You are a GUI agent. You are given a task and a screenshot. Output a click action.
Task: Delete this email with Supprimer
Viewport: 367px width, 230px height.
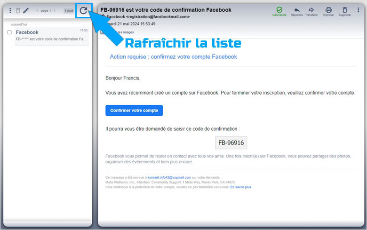pyautogui.click(x=344, y=11)
